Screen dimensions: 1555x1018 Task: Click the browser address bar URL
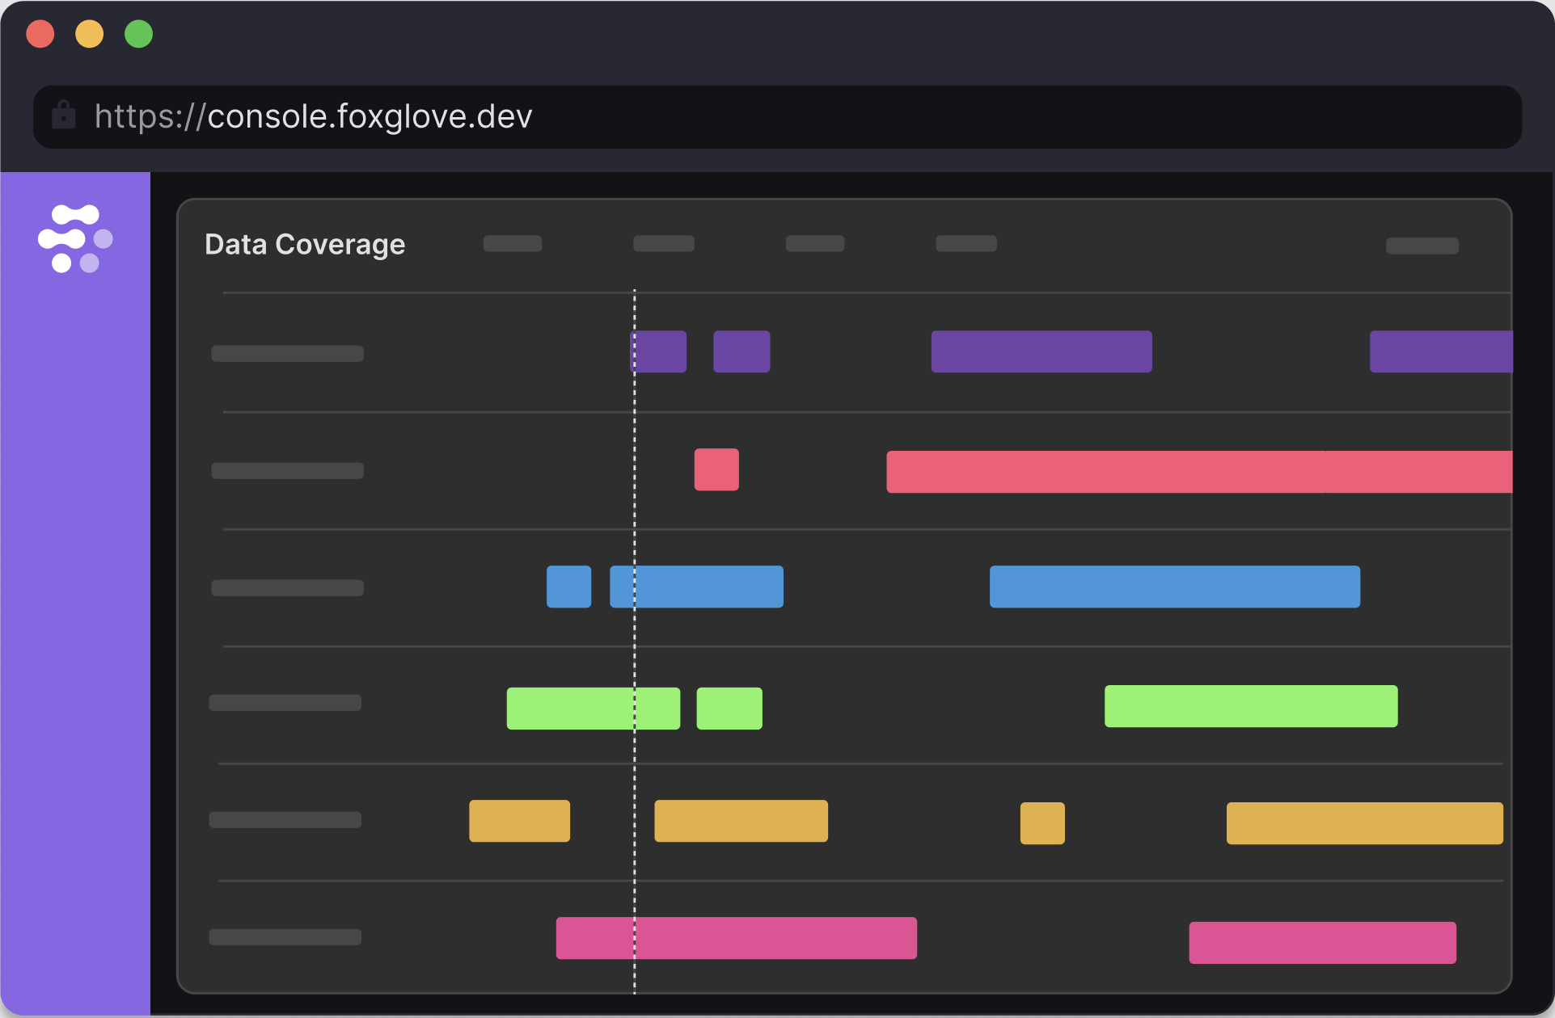pos(314,116)
